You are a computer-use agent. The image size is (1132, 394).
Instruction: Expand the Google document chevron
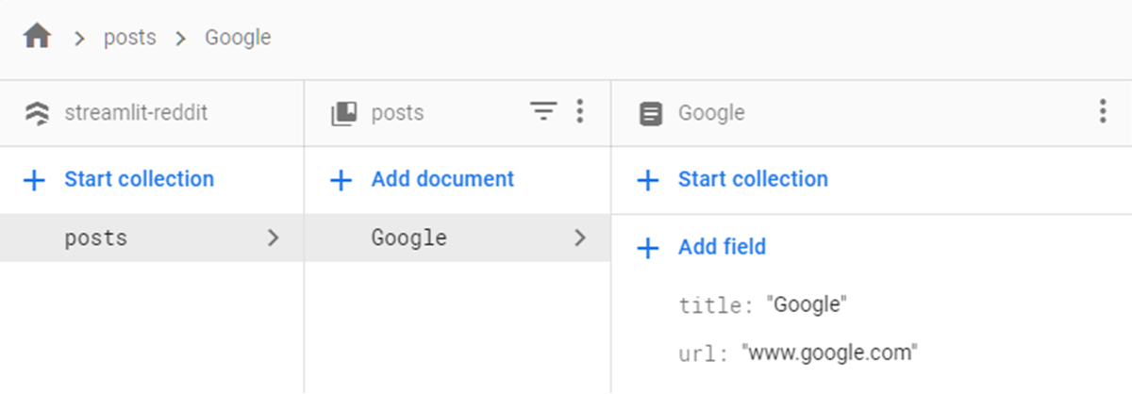580,238
